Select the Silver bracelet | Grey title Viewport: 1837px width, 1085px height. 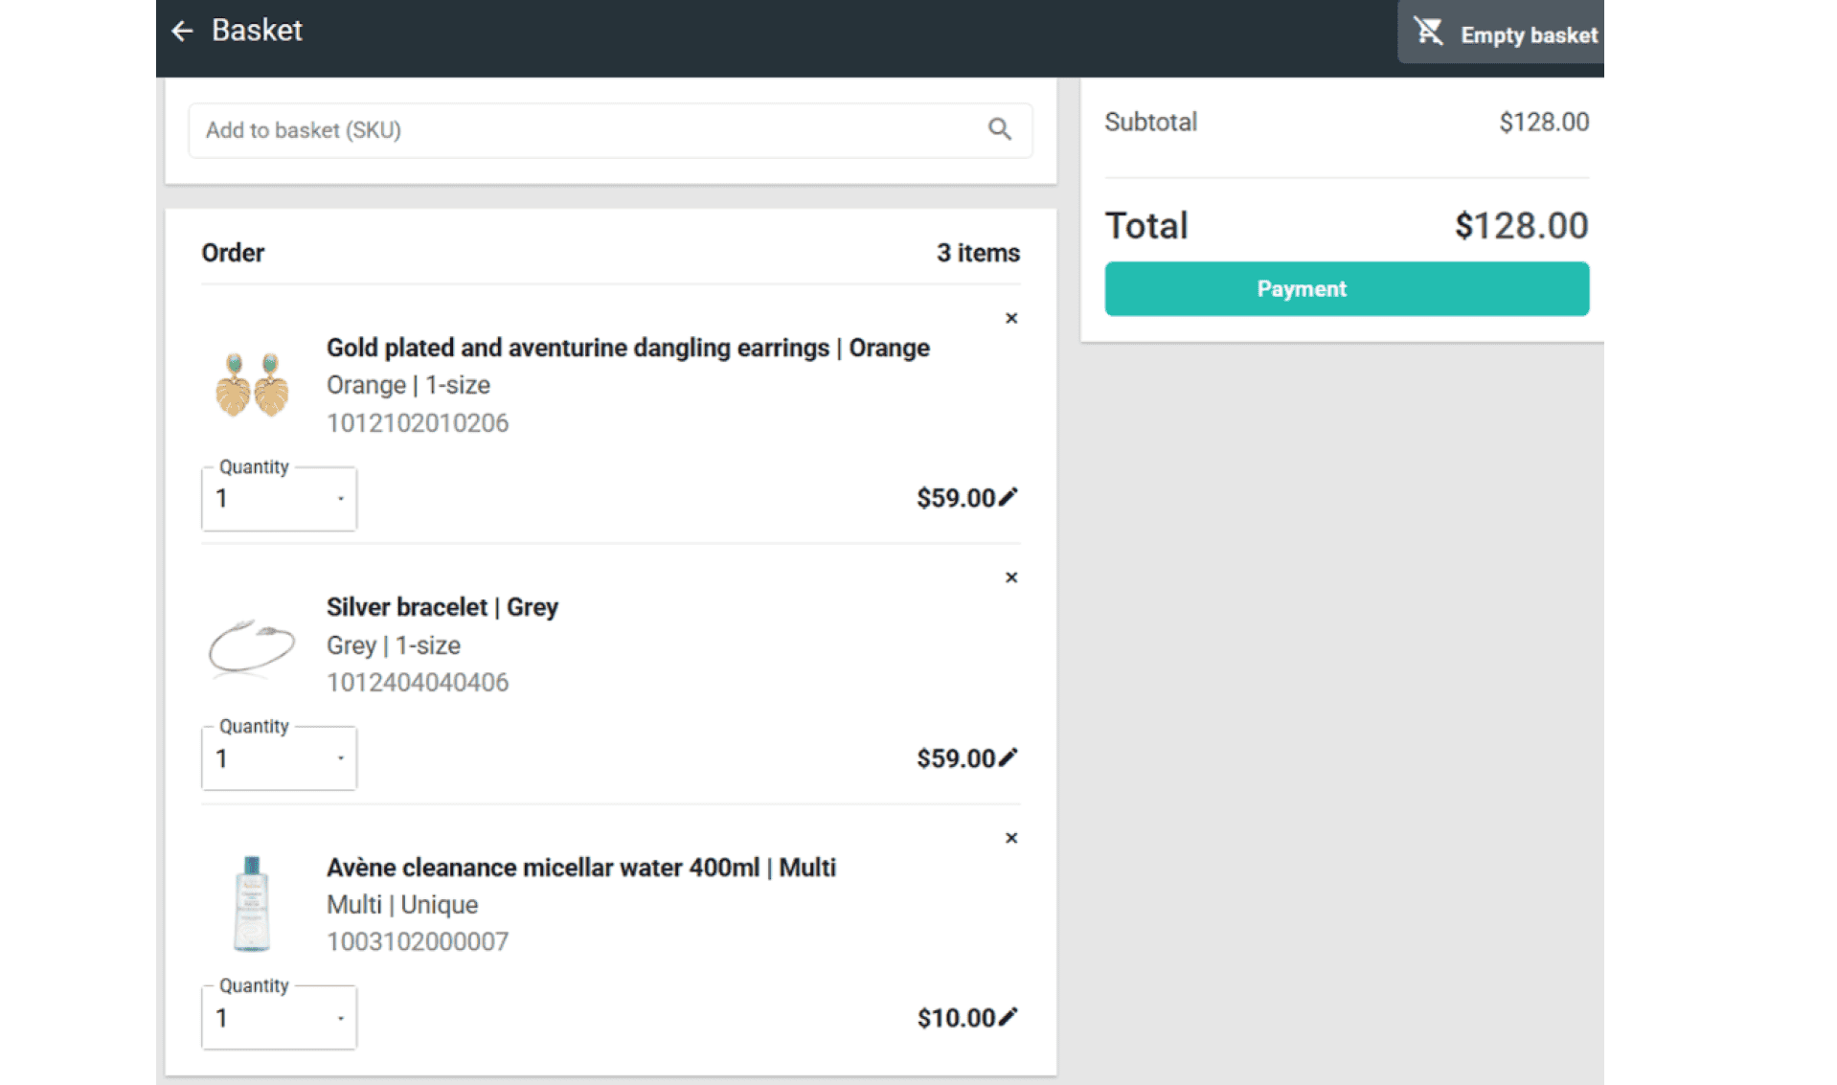[442, 607]
